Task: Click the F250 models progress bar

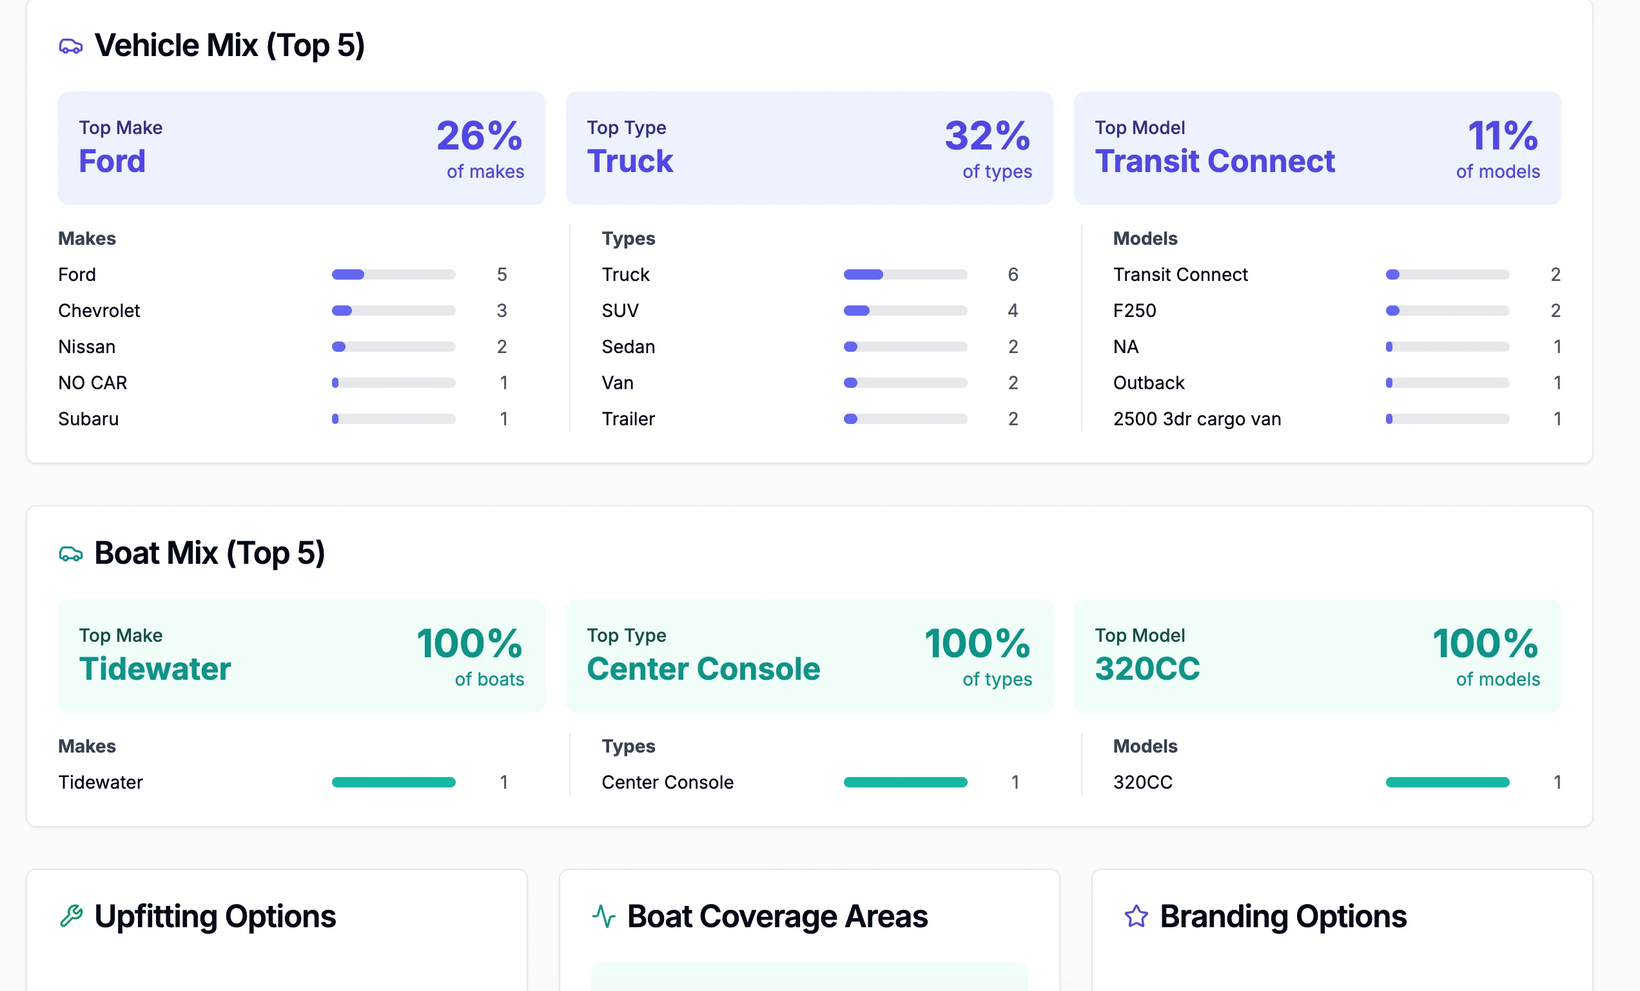Action: pos(1448,311)
